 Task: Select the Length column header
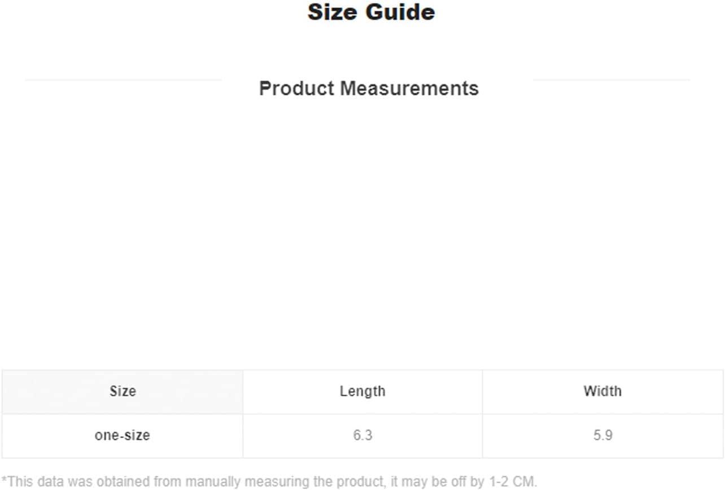click(362, 391)
